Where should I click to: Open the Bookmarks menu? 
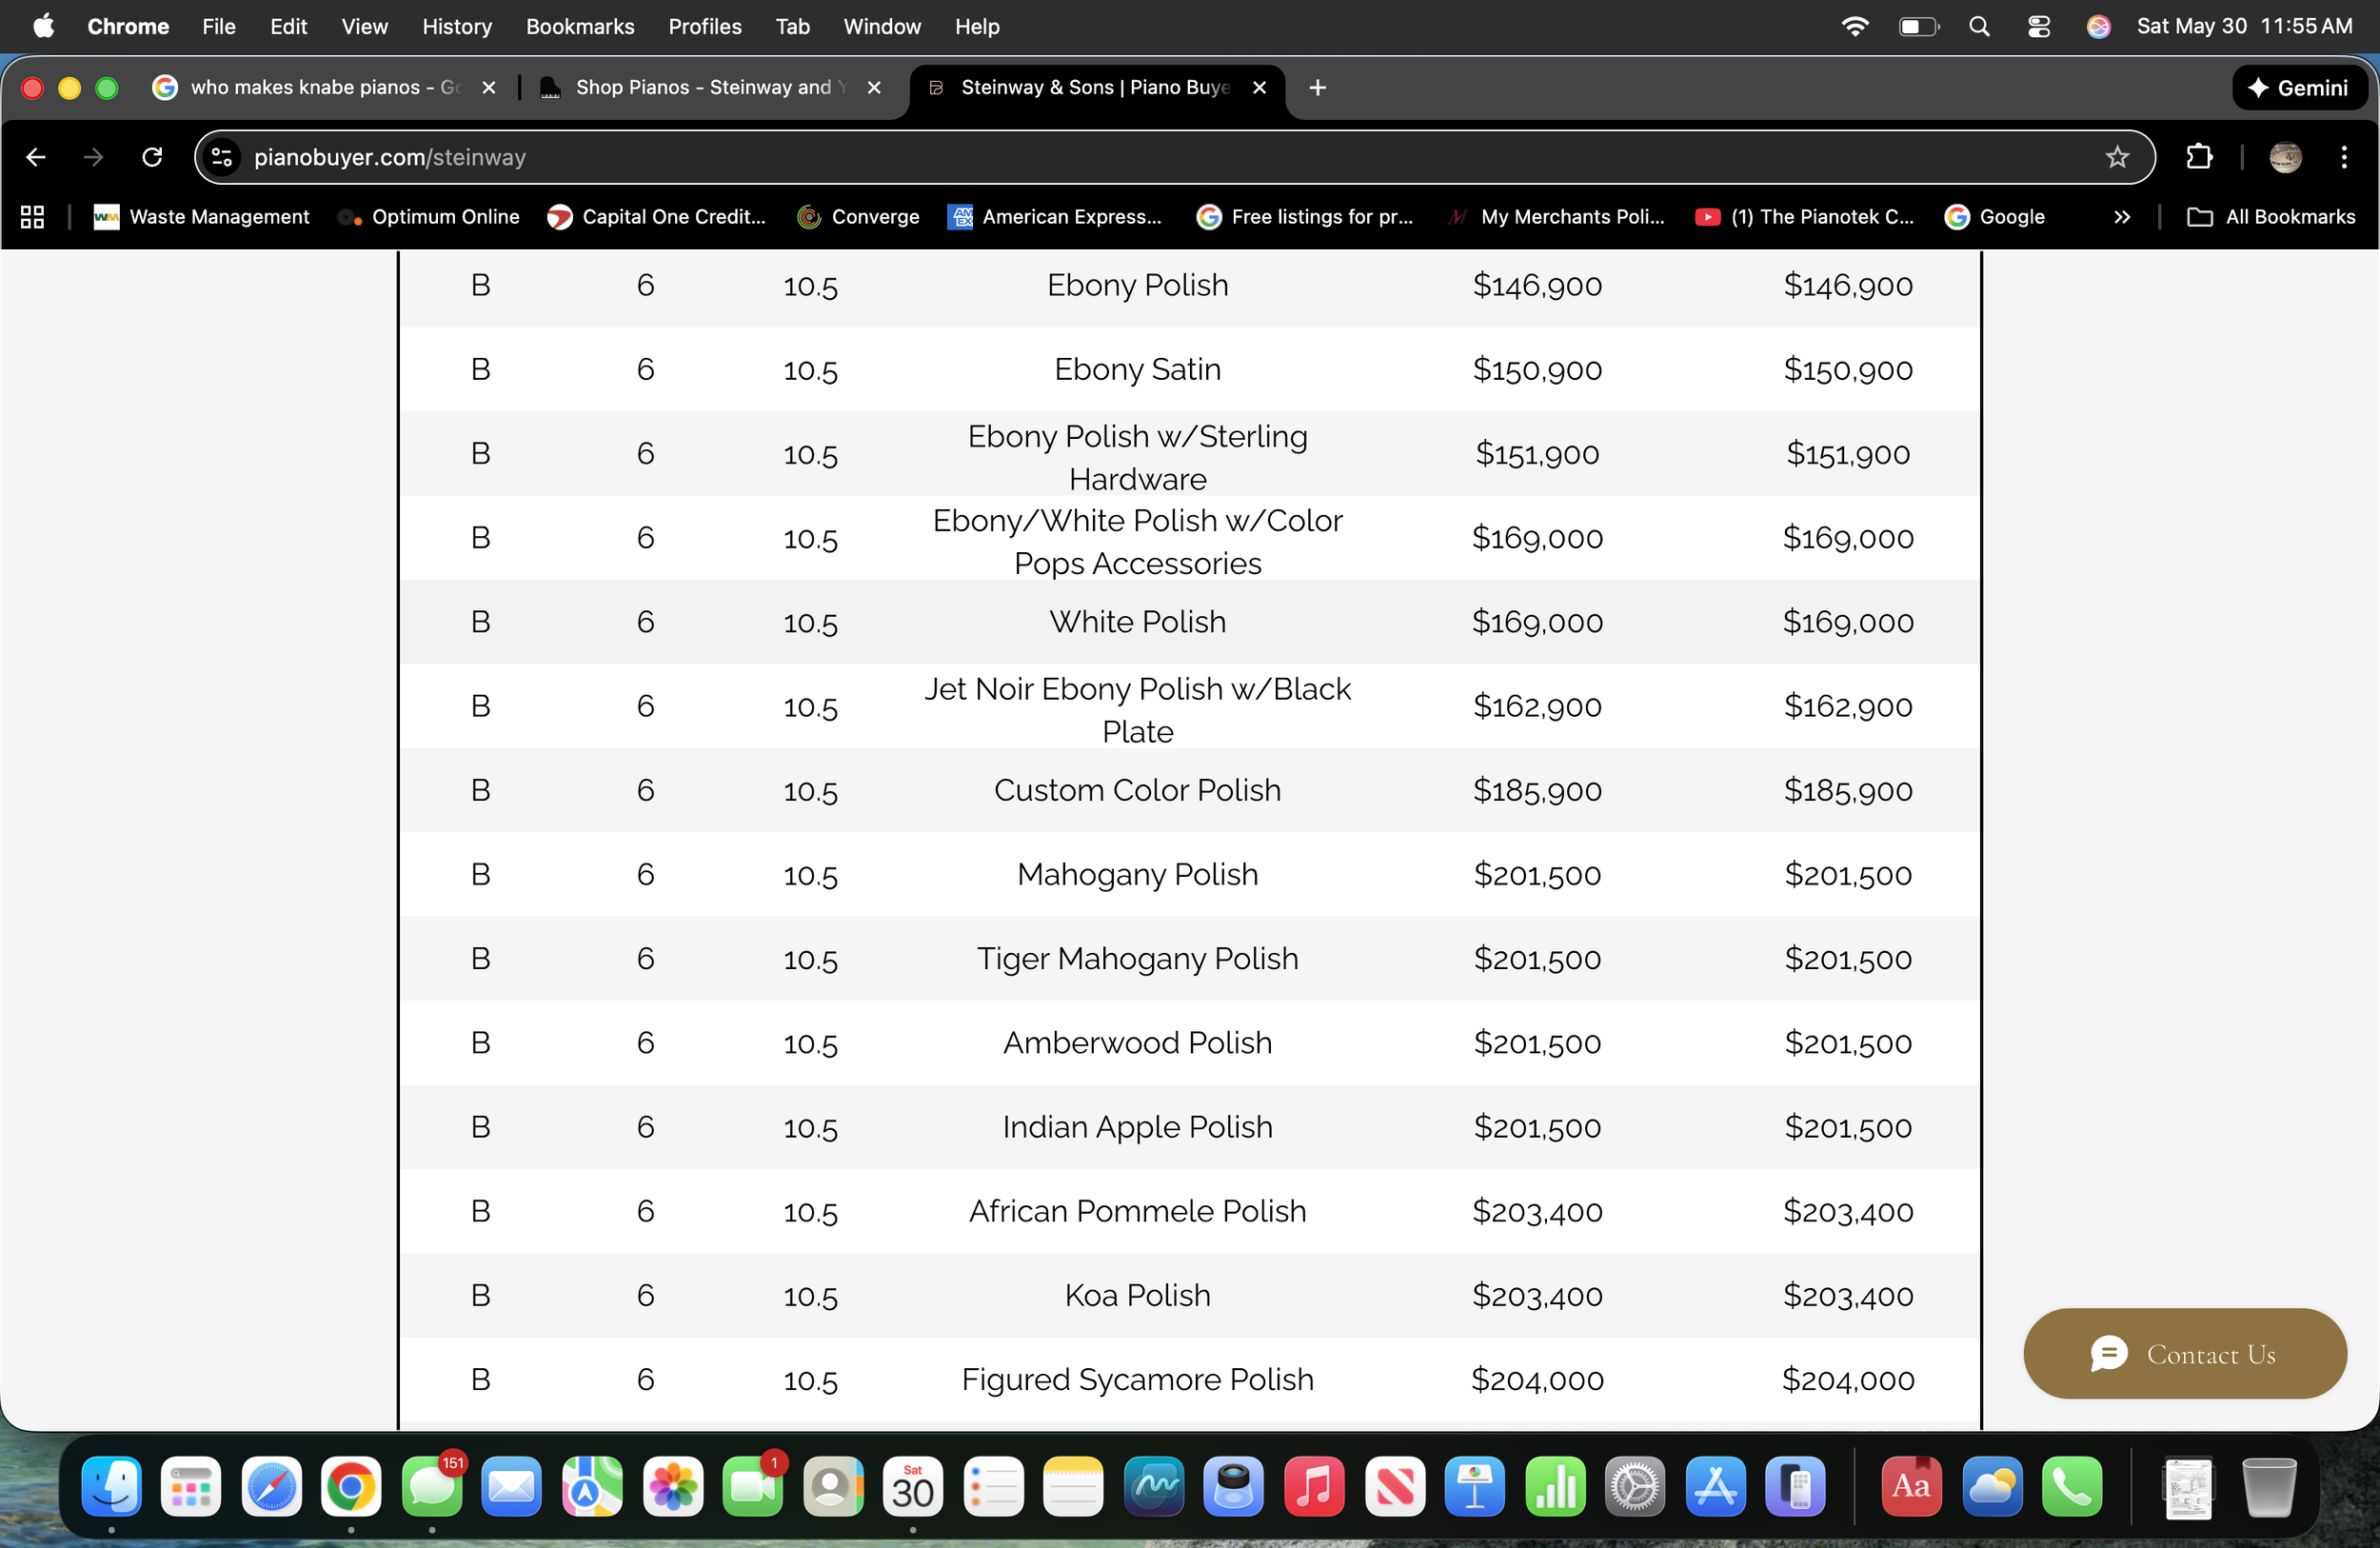[x=580, y=26]
